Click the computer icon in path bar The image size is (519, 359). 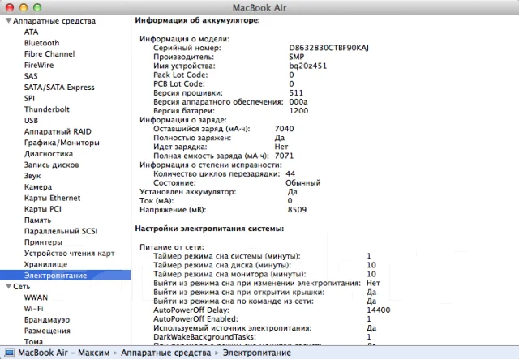tap(9, 353)
